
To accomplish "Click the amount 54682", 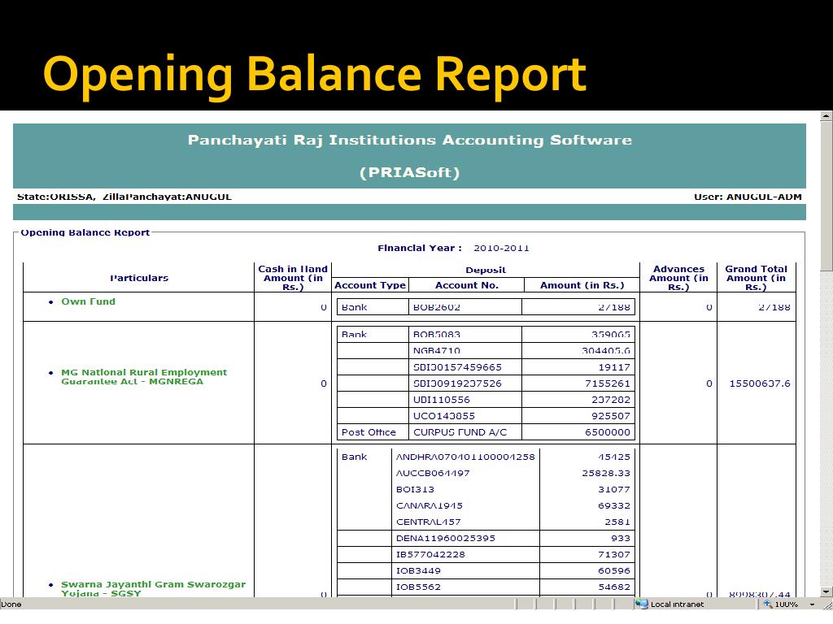I will pos(614,587).
